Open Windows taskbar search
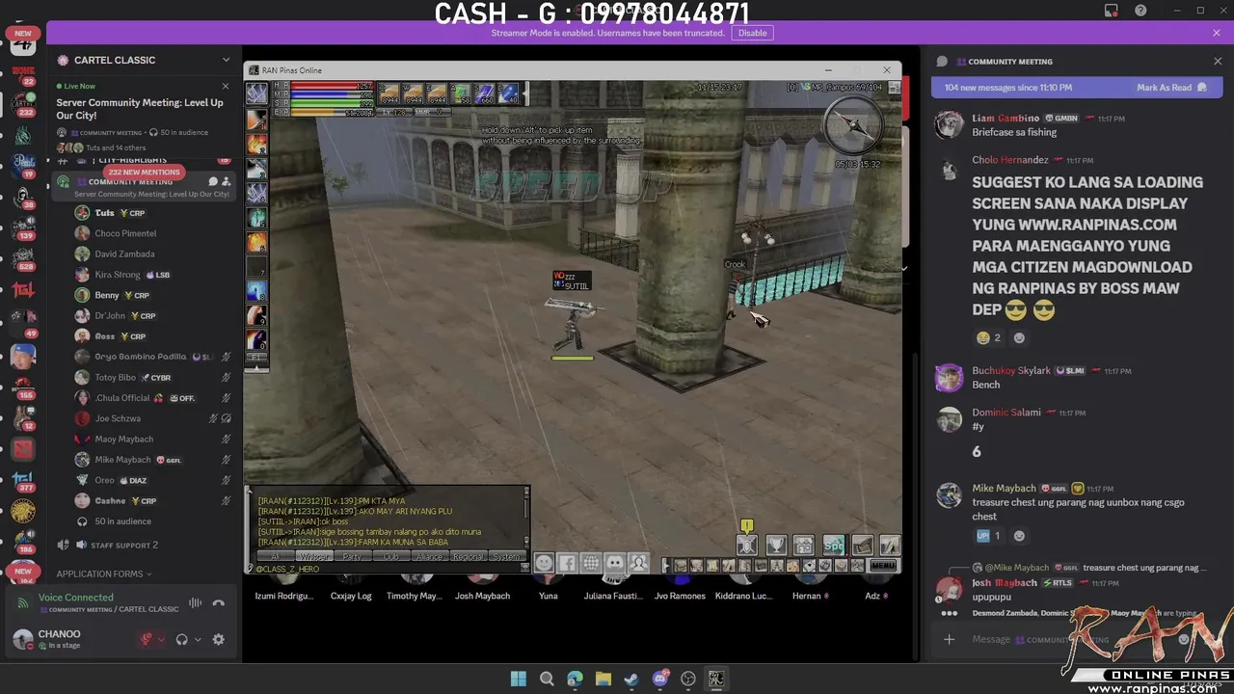Image resolution: width=1234 pixels, height=694 pixels. pos(547,679)
